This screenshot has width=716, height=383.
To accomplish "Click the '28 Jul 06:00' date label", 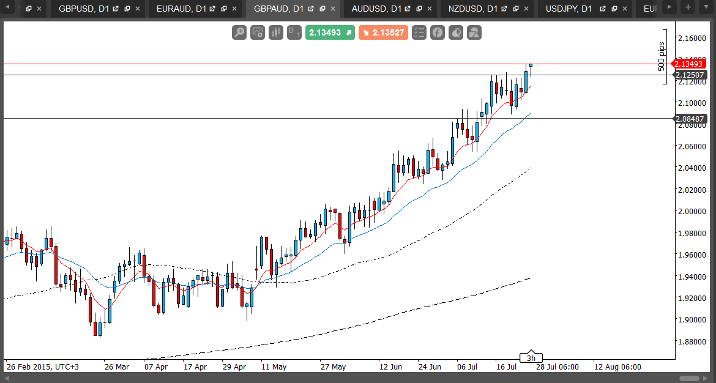I will [x=557, y=367].
